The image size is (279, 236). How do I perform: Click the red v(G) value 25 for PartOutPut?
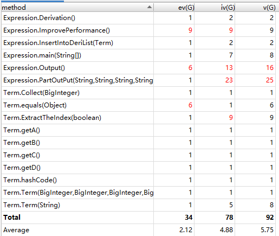[270, 80]
